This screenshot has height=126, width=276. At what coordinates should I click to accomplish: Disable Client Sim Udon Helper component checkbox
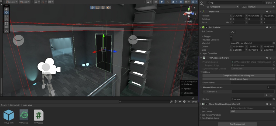point(207,104)
